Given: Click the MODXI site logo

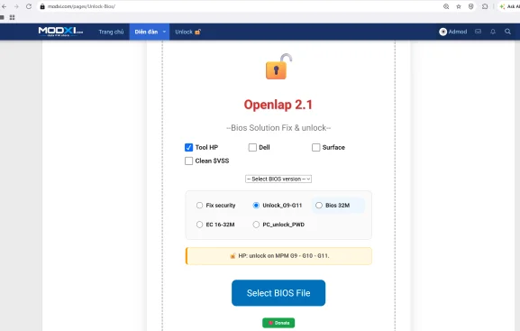Looking at the screenshot, I should [x=60, y=32].
